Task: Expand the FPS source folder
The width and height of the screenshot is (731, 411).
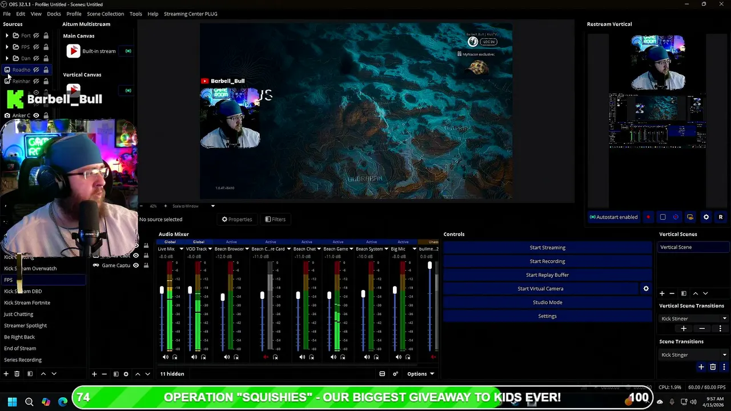Action: point(7,47)
